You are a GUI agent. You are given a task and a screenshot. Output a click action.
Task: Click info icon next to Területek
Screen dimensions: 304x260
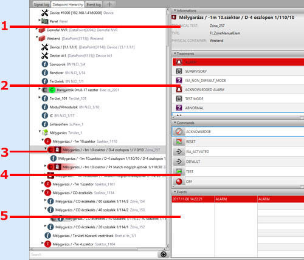click(x=44, y=81)
